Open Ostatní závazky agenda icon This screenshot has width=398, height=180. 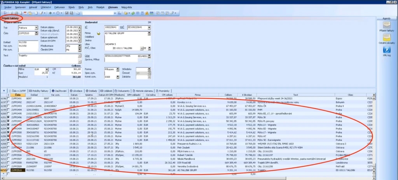387,37
